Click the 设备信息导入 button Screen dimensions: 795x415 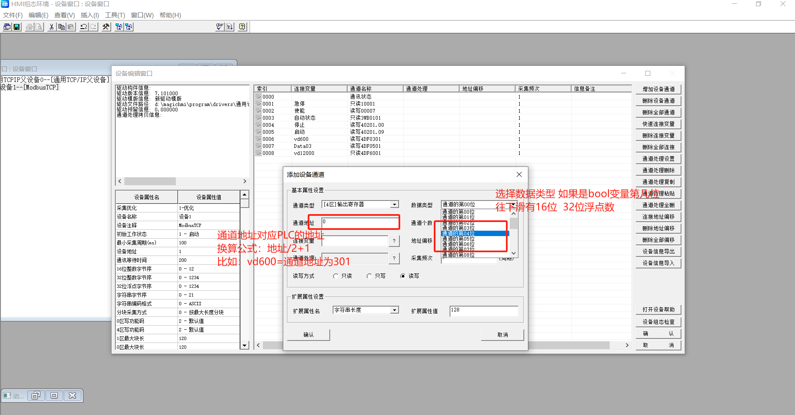[659, 263]
